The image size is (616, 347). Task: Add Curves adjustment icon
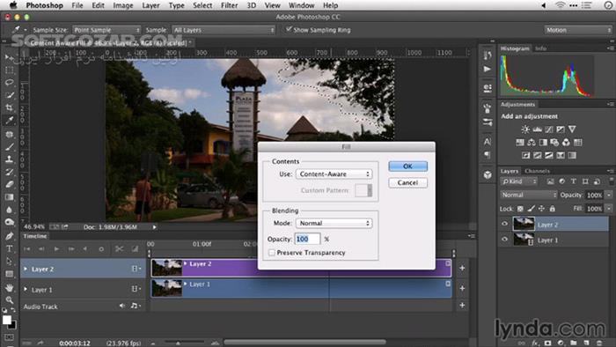coord(549,129)
